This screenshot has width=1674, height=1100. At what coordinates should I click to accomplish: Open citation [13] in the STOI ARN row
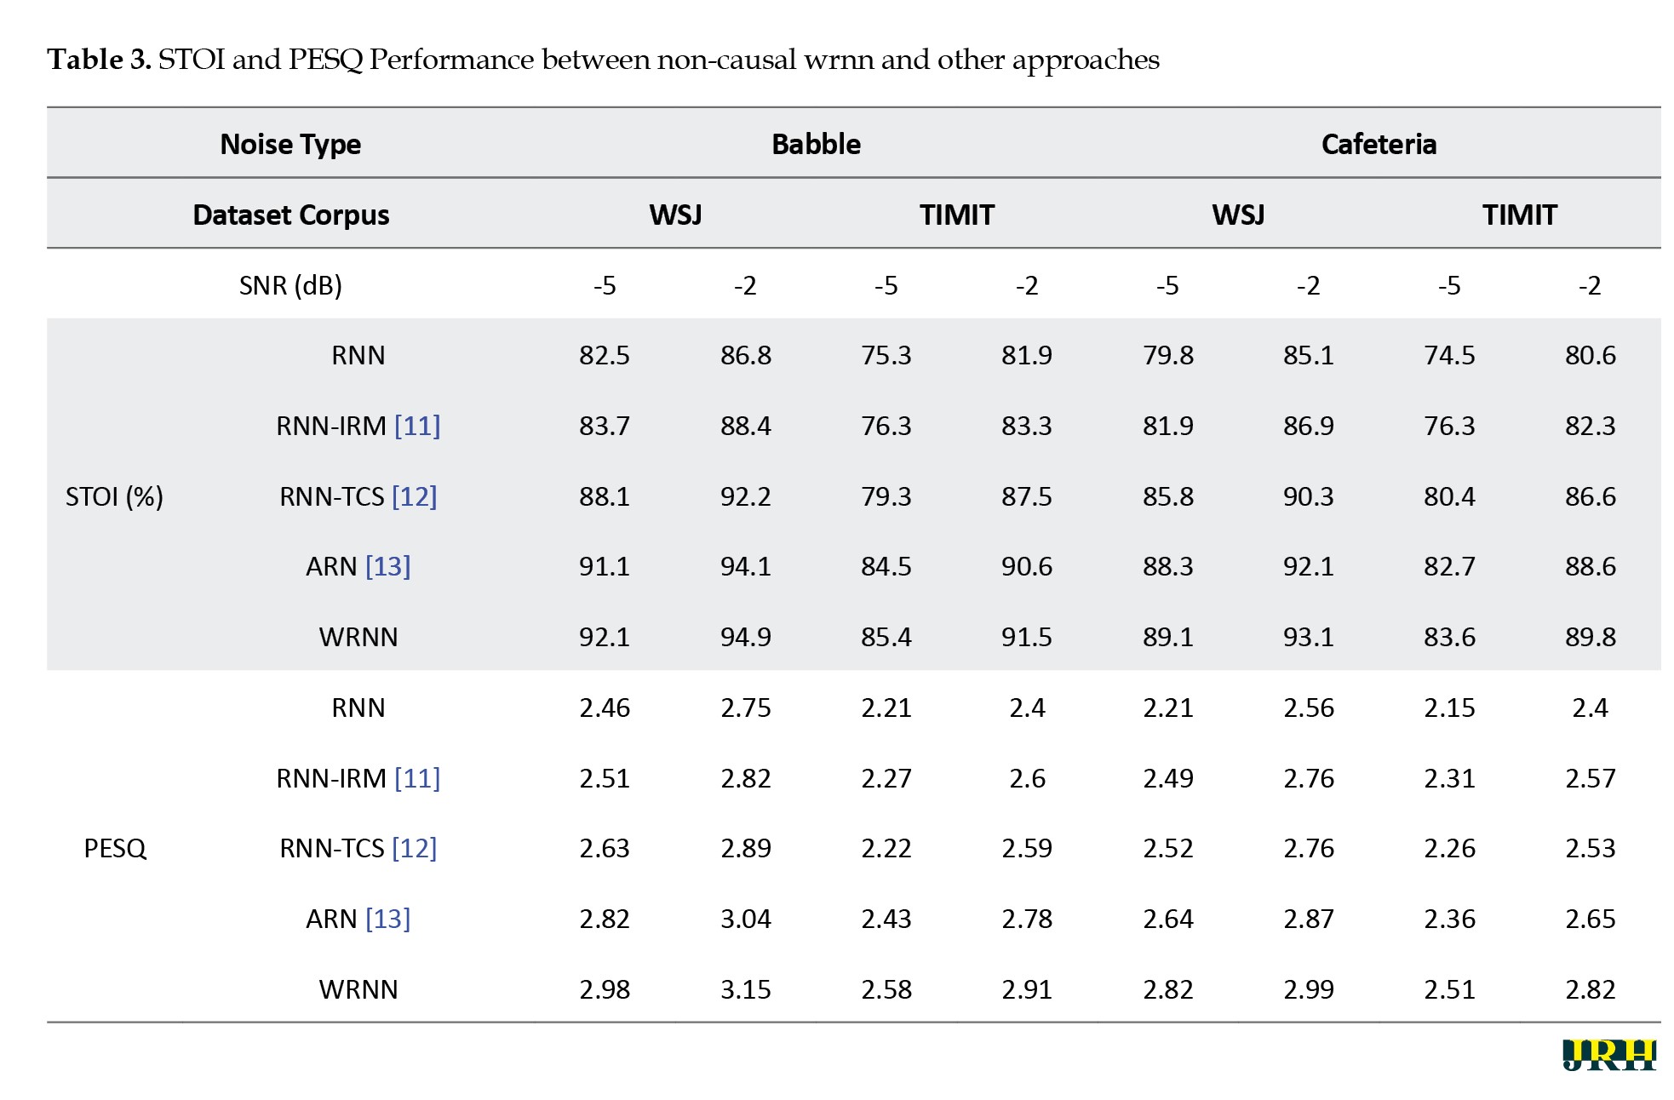(387, 566)
